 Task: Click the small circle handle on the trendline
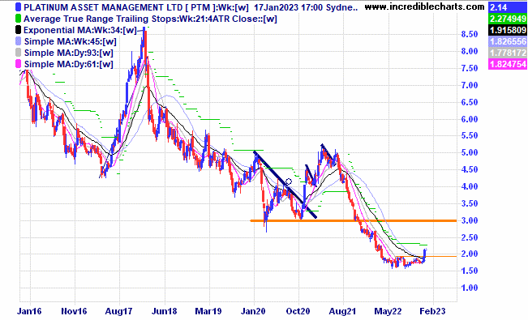pyautogui.click(x=288, y=181)
